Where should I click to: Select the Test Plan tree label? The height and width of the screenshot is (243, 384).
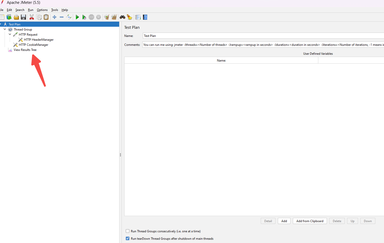[x=15, y=24]
